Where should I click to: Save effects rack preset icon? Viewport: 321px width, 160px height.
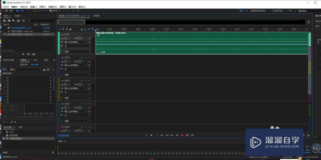(x=44, y=69)
